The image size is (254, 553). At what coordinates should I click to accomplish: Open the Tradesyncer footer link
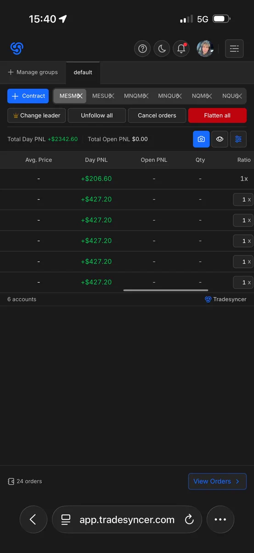(226, 299)
